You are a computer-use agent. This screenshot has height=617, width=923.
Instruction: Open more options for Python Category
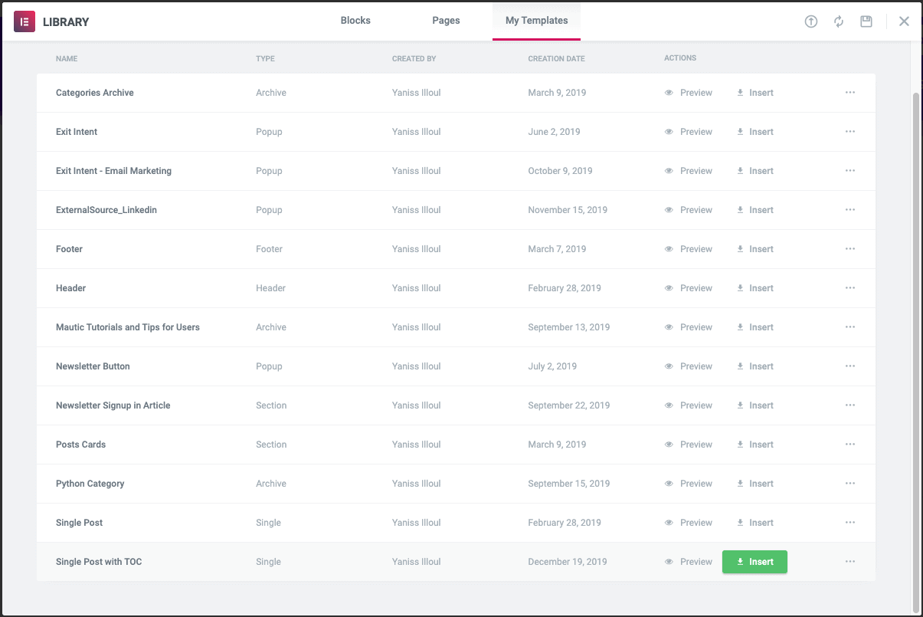850,484
